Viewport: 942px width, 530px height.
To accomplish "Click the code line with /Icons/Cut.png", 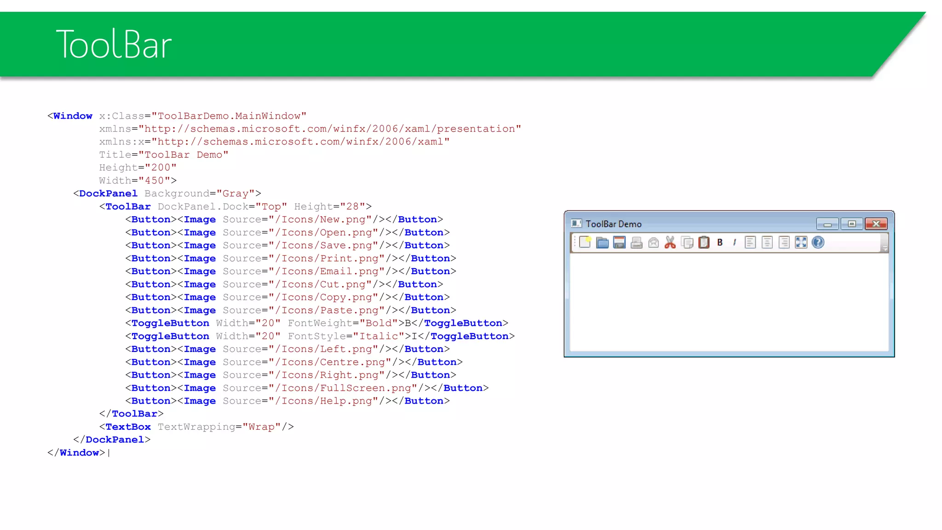I will pyautogui.click(x=284, y=284).
